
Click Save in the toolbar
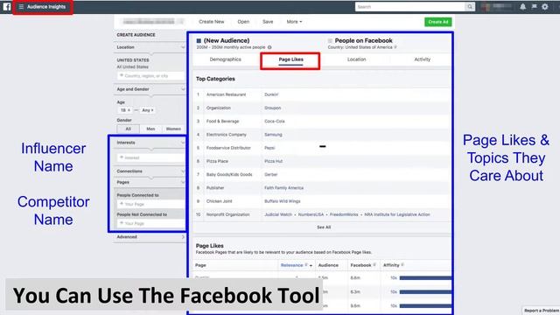point(268,22)
